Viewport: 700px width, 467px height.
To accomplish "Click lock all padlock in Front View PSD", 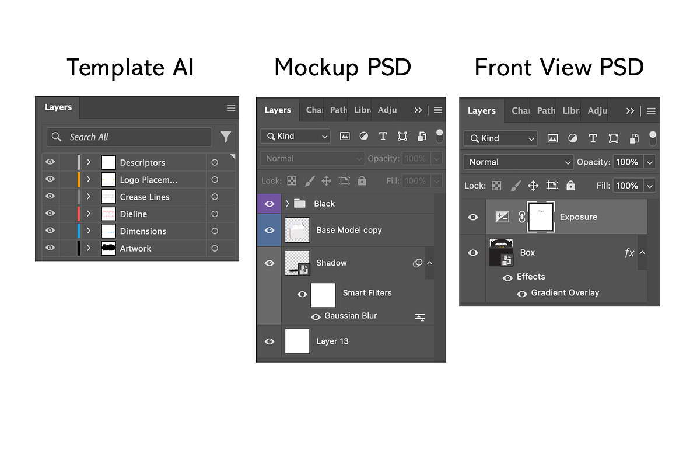I will pyautogui.click(x=570, y=186).
